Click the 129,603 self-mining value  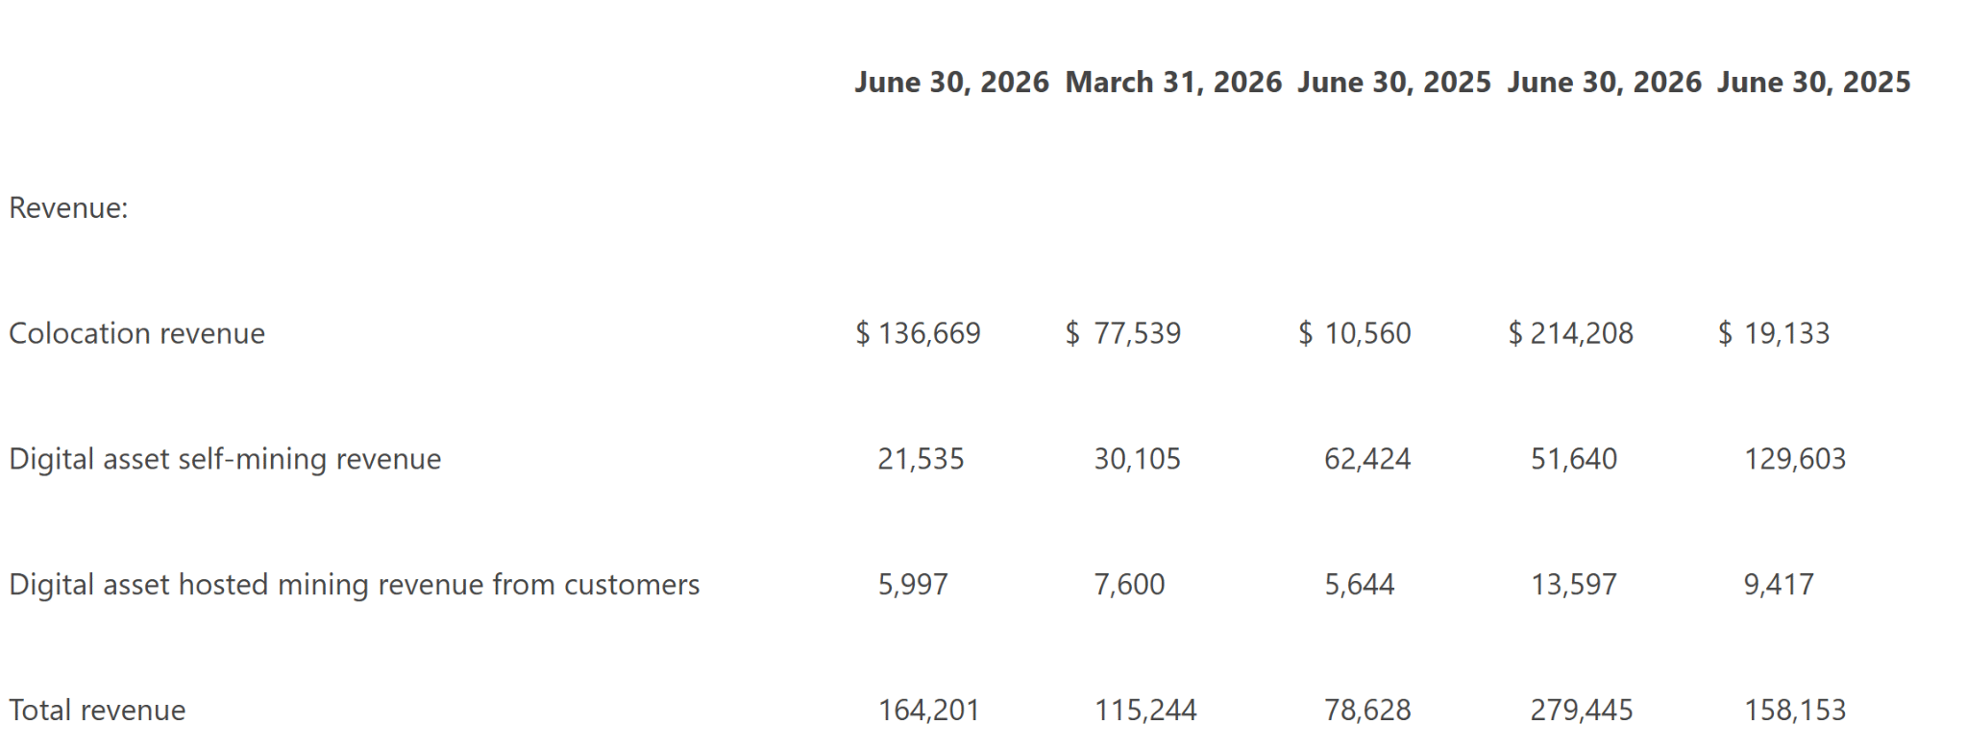pyautogui.click(x=1795, y=459)
